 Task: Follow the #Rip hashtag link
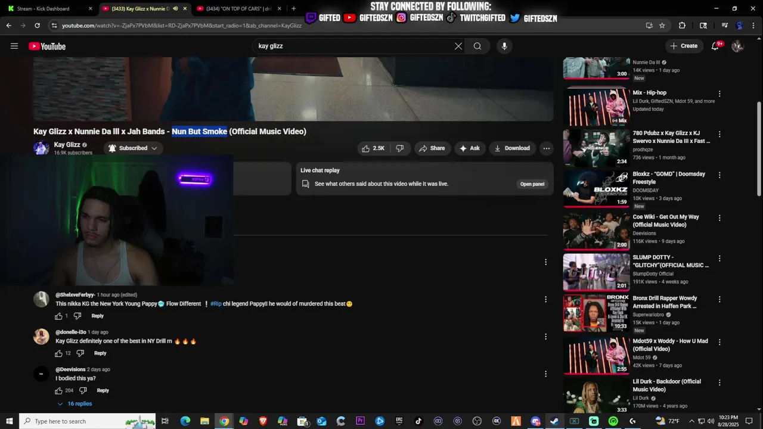[x=216, y=304]
